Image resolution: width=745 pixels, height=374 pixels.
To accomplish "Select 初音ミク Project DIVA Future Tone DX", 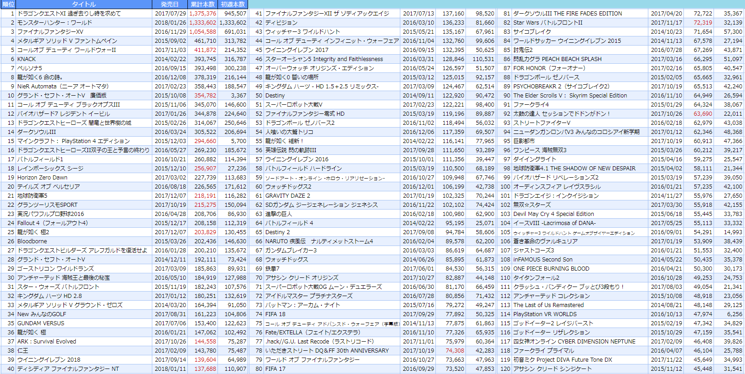I will pyautogui.click(x=563, y=360).
